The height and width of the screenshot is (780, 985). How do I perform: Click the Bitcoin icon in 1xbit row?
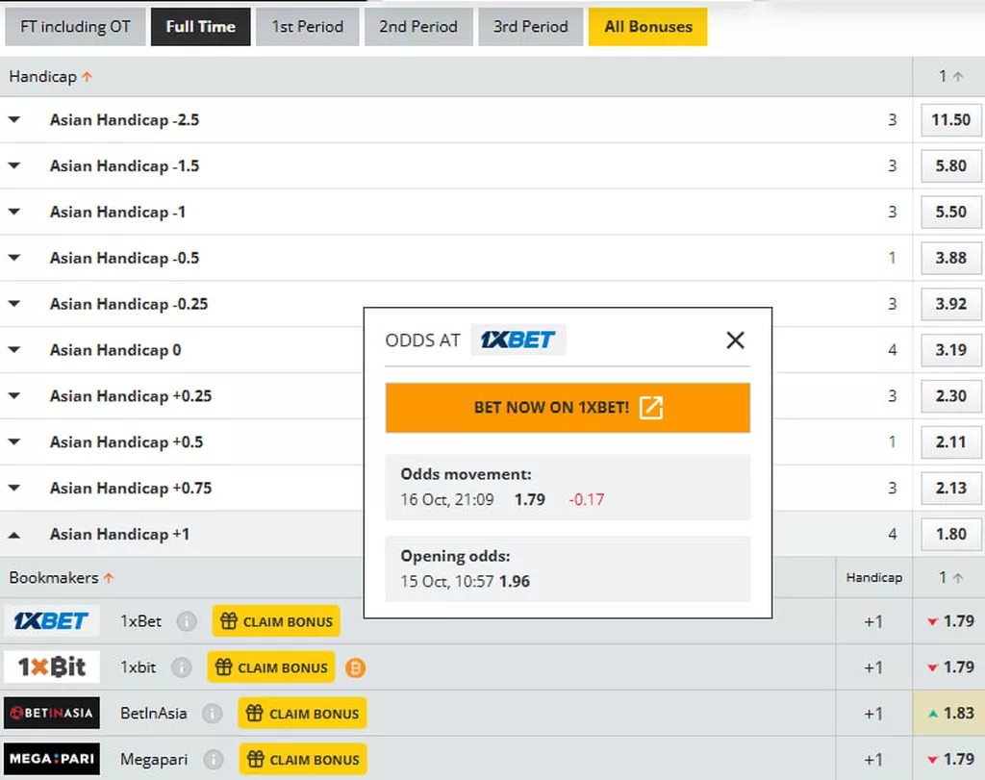coord(355,667)
